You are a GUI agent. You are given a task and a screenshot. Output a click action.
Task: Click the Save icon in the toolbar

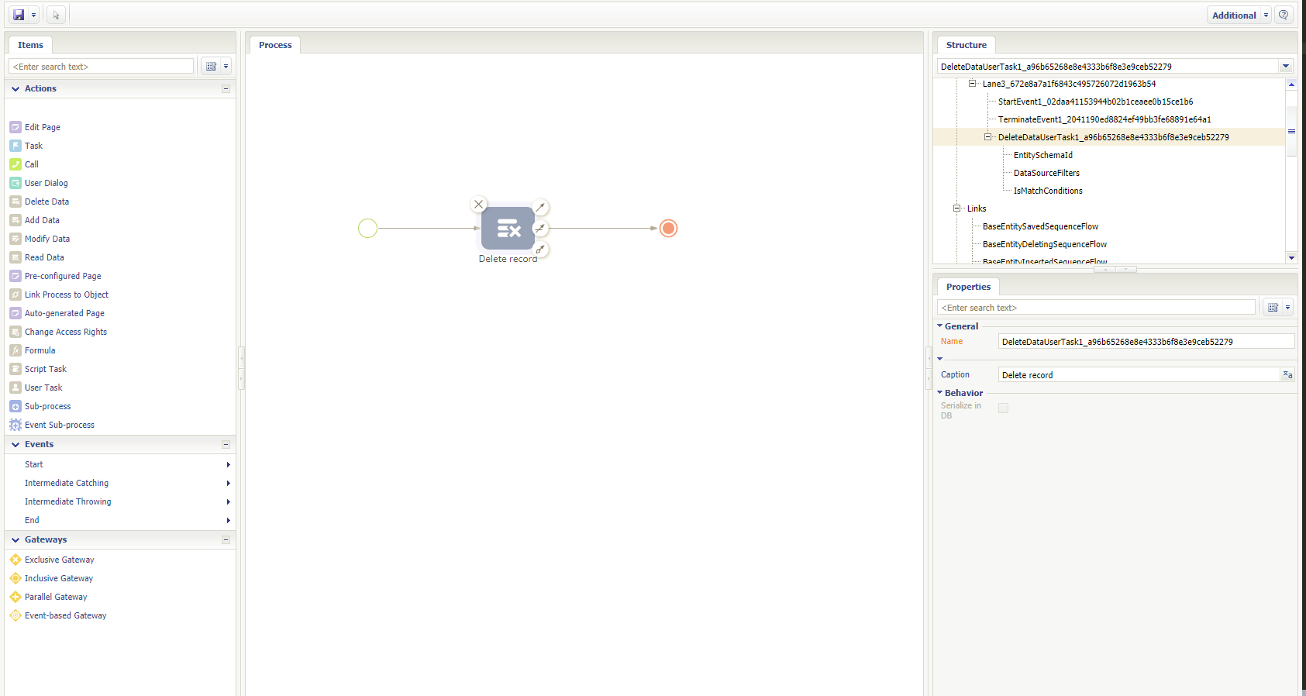19,15
